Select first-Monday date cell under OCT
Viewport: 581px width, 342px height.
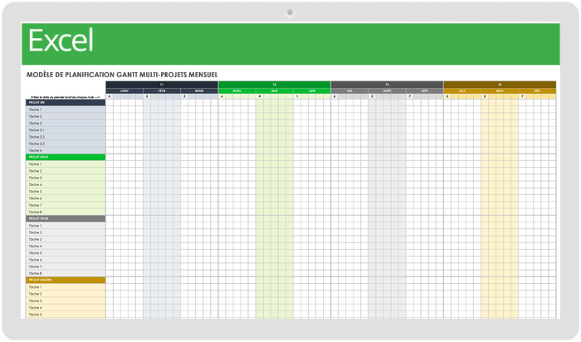coord(447,96)
